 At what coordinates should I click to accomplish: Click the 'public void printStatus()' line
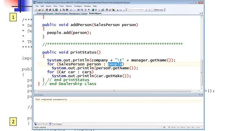point(71,52)
